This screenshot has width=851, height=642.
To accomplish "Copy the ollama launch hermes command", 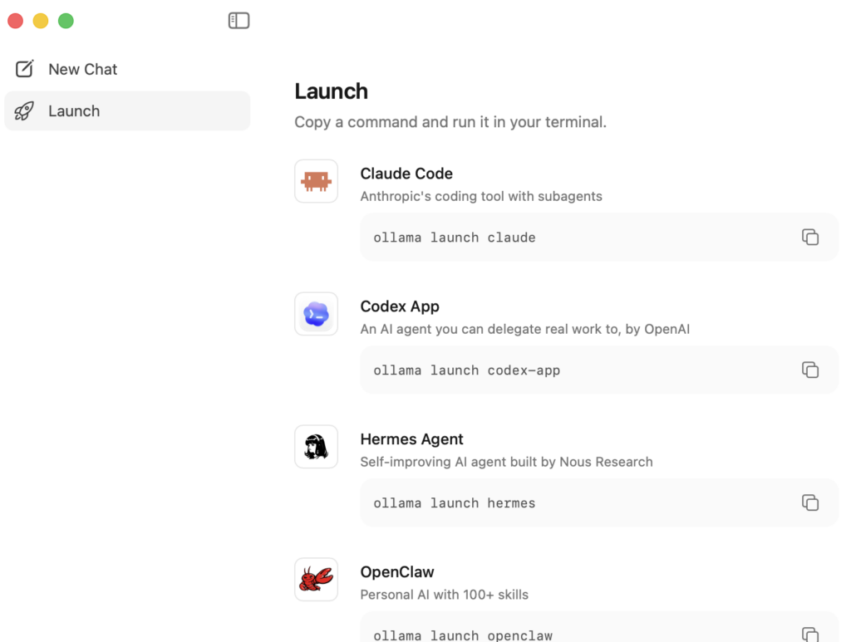I will point(809,502).
